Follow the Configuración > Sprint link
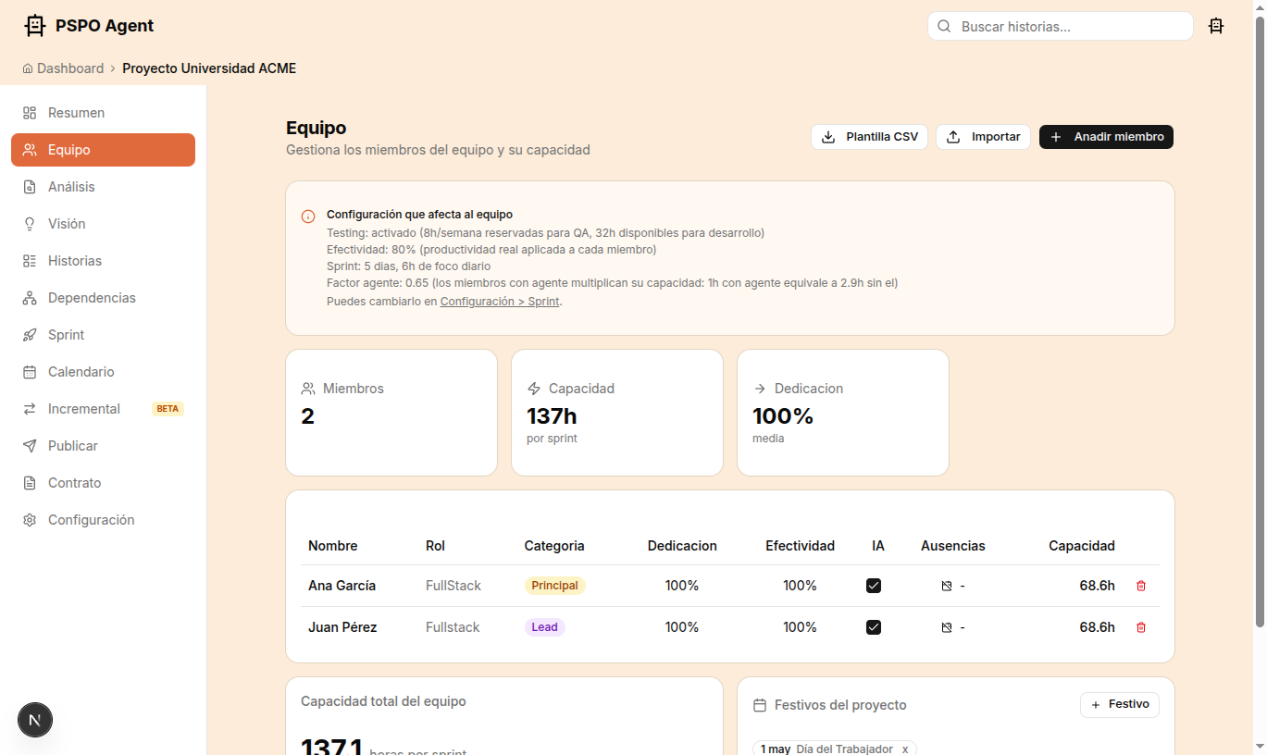 click(500, 302)
